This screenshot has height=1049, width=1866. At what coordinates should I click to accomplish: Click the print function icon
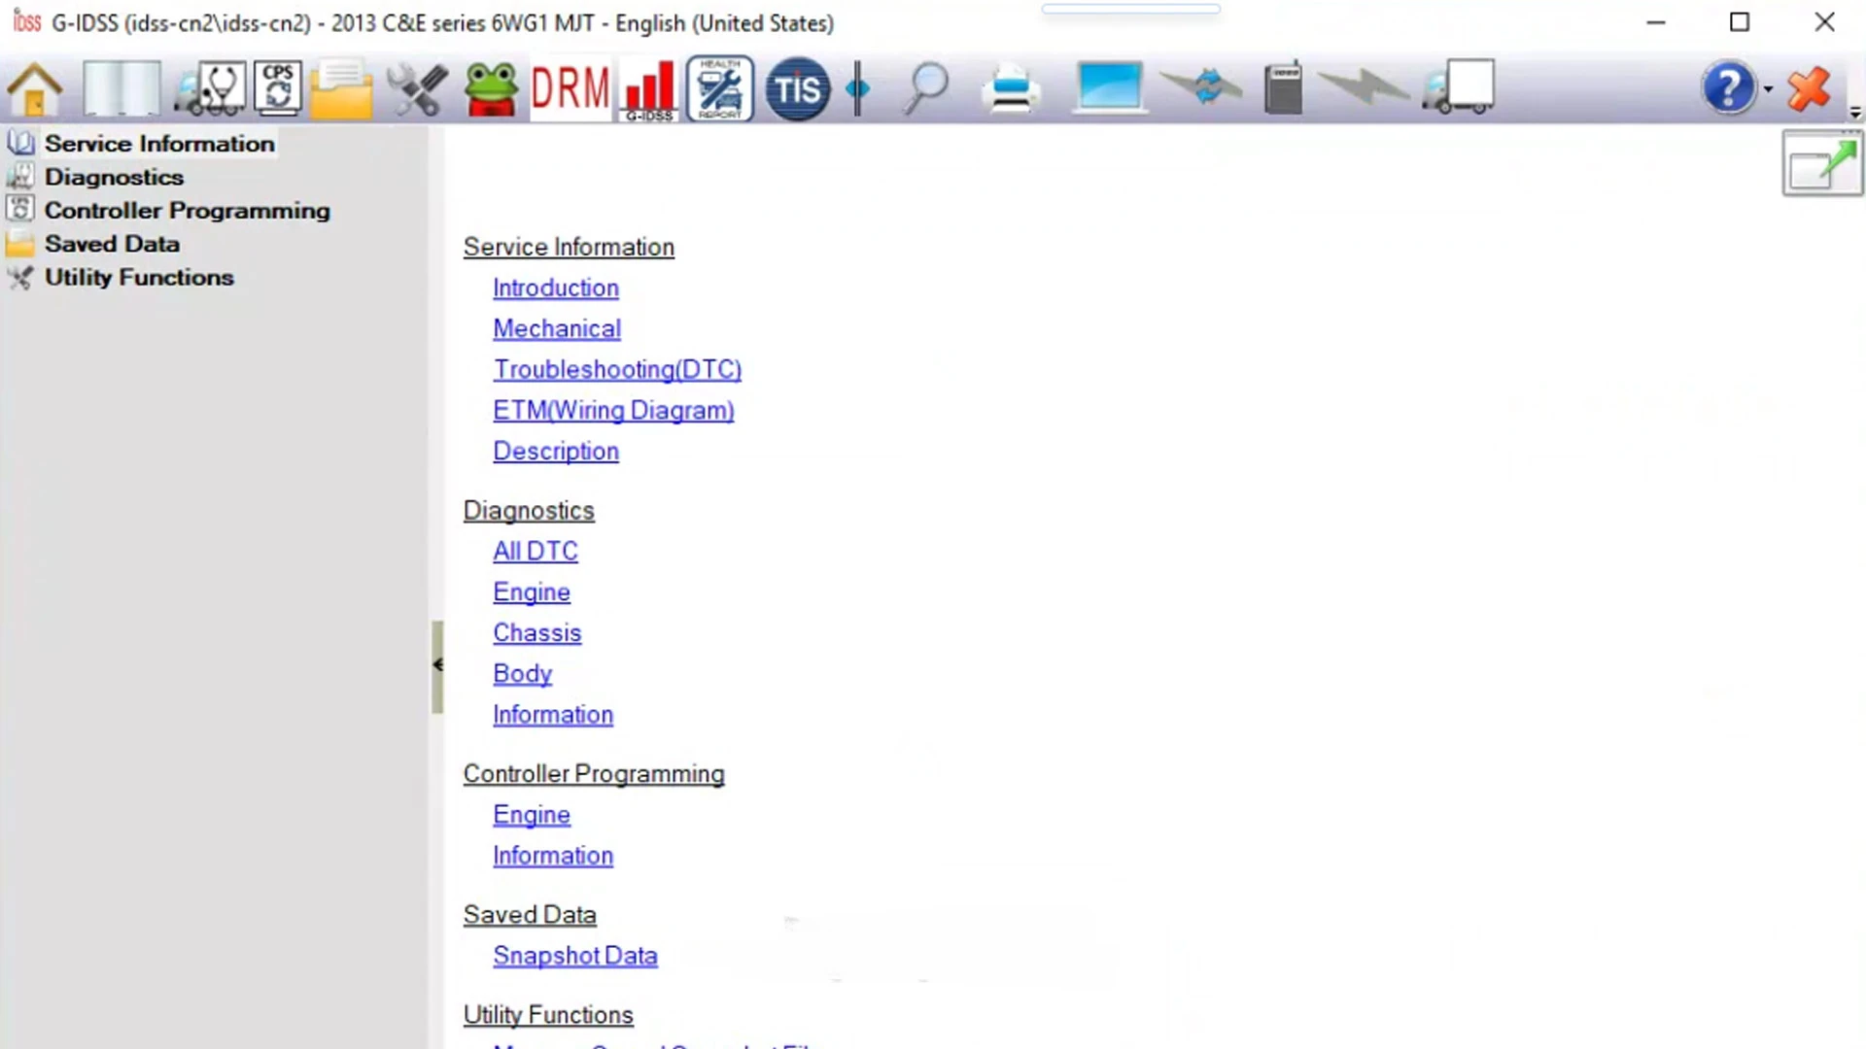click(1014, 87)
